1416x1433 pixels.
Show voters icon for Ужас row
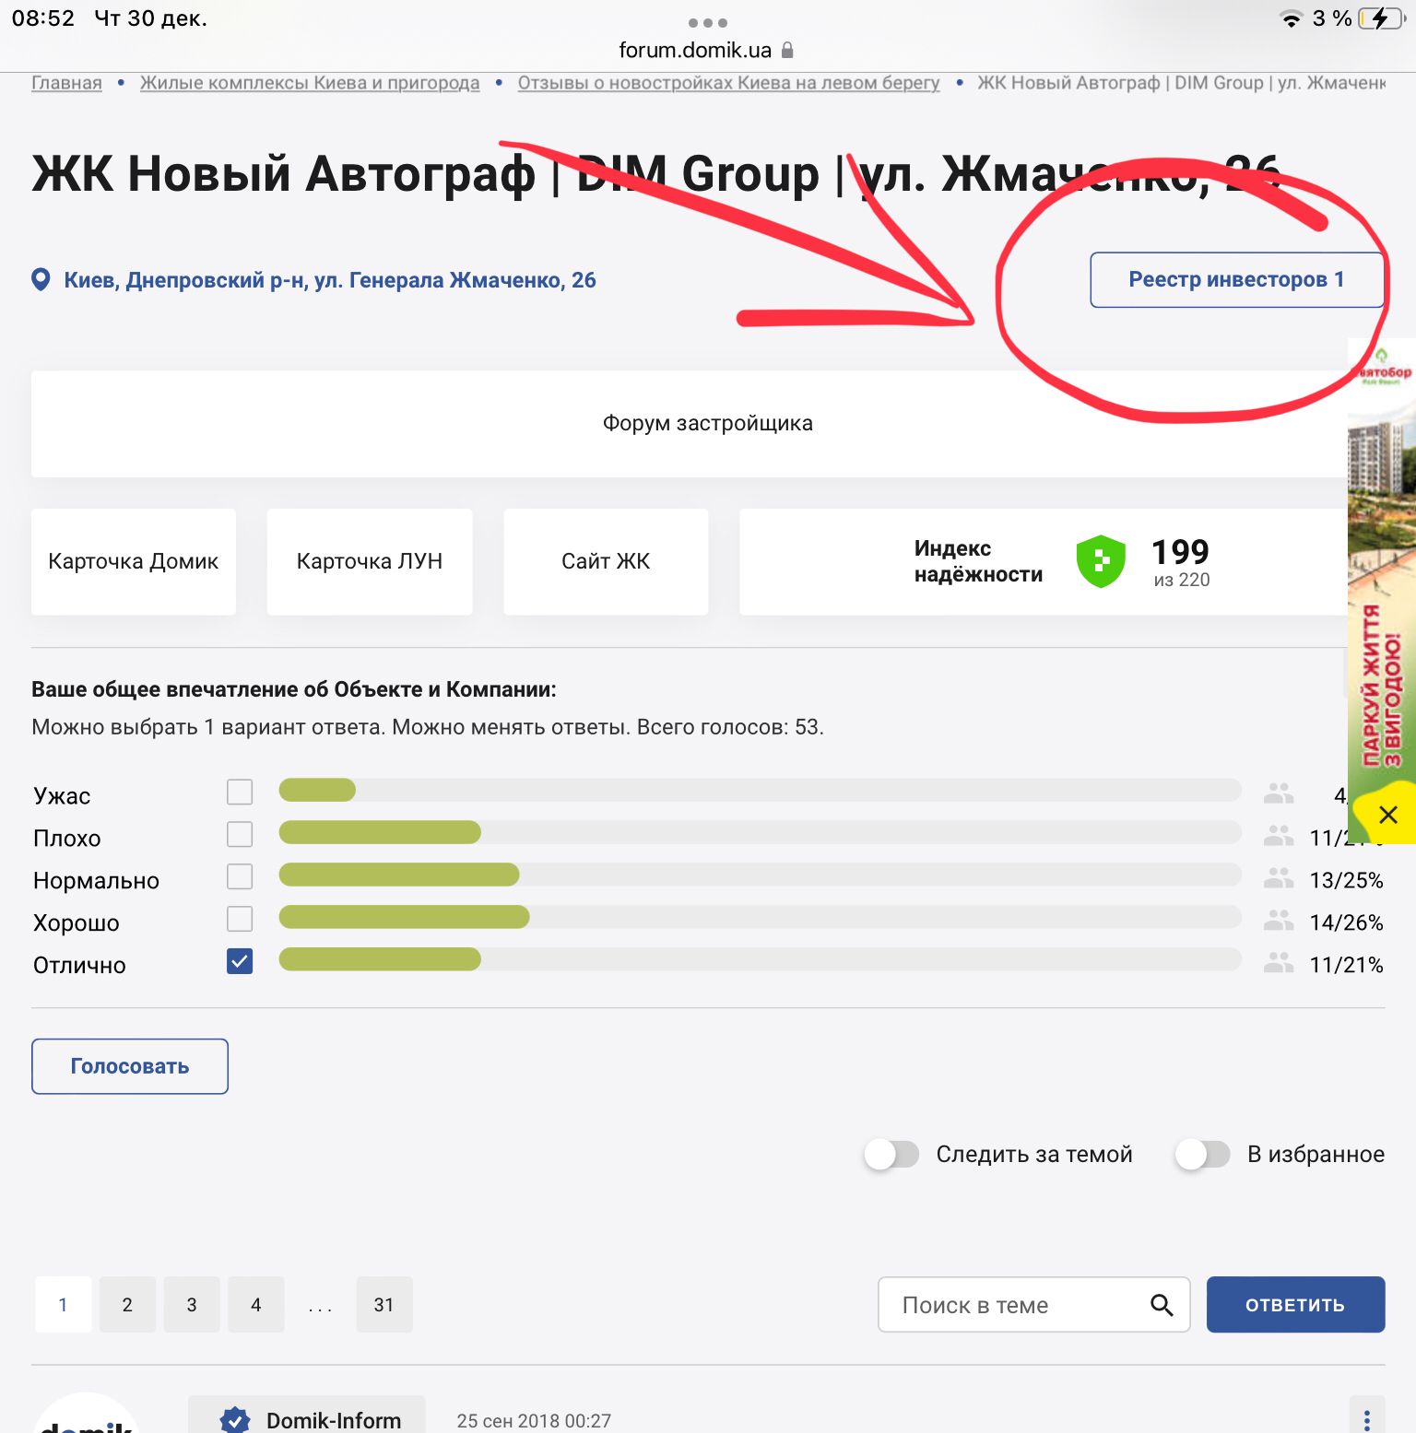[1279, 793]
